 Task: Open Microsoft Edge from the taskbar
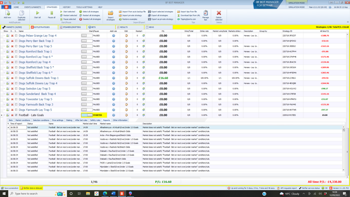coord(105,194)
